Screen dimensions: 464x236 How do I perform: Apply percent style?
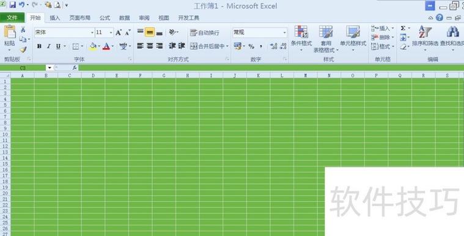pyautogui.click(x=251, y=46)
